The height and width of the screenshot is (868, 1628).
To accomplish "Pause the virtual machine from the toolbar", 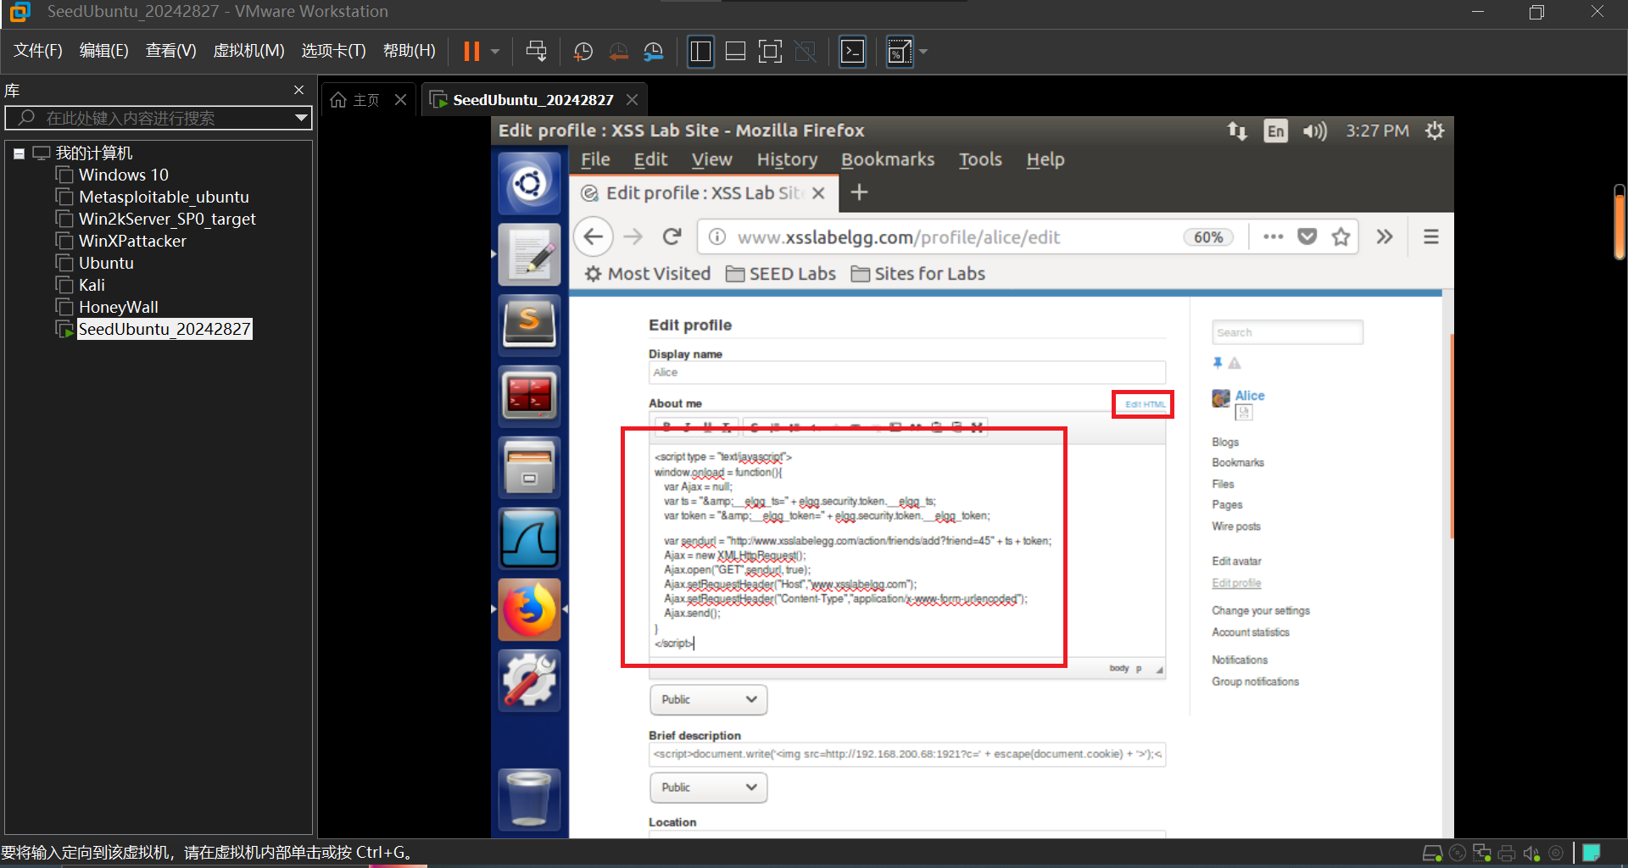I will [x=471, y=52].
